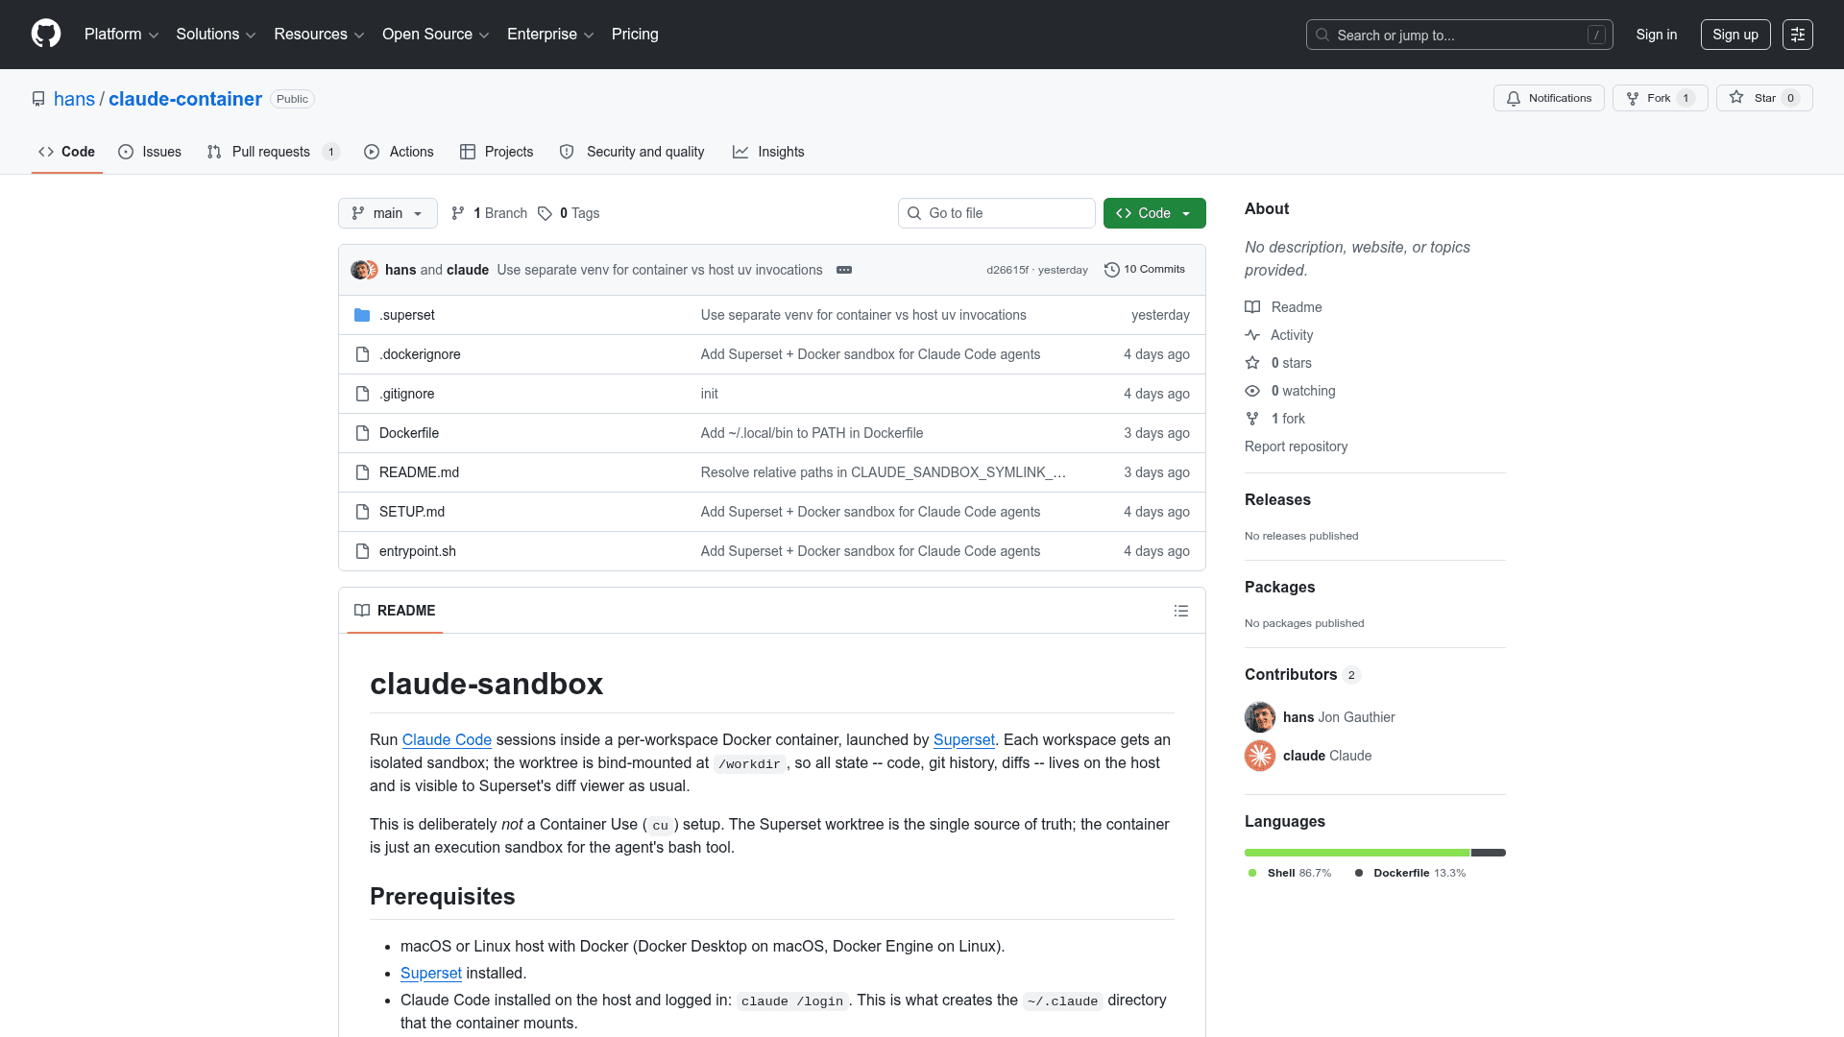This screenshot has width=1844, height=1037.
Task: Open the main branch dropdown
Action: pyautogui.click(x=388, y=213)
